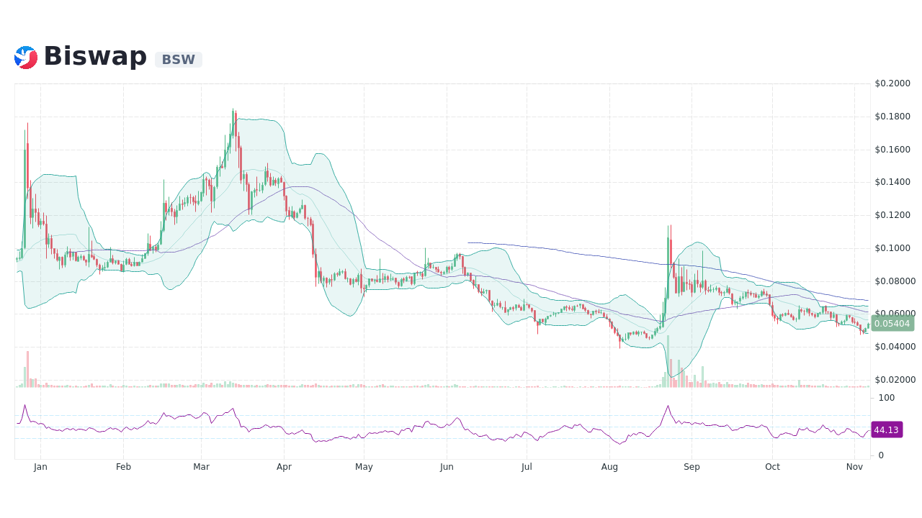922x518 pixels.
Task: Click the tallest volume bar in early January
Action: point(27,369)
